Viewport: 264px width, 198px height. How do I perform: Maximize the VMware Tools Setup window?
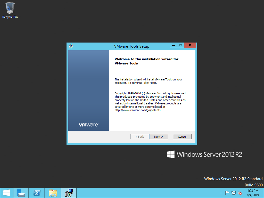click(x=181, y=45)
